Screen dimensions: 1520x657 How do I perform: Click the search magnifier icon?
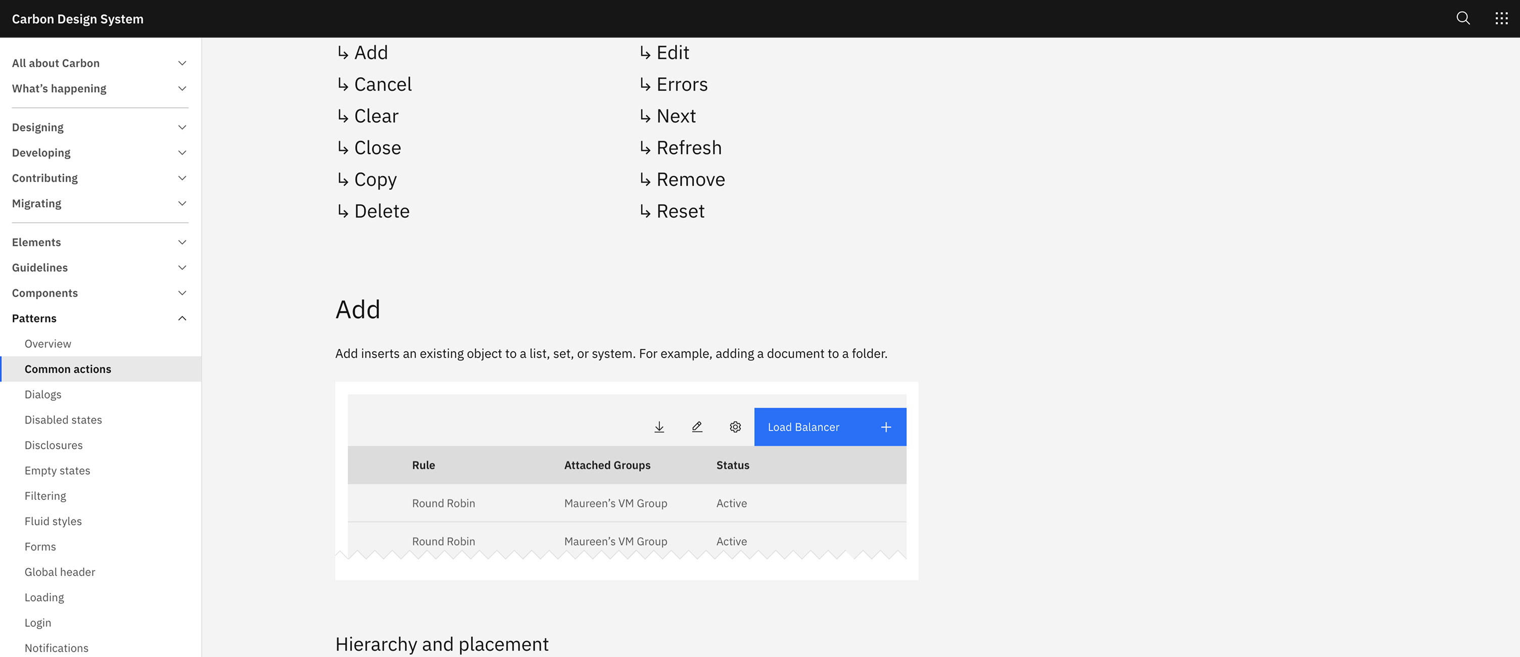(1463, 18)
